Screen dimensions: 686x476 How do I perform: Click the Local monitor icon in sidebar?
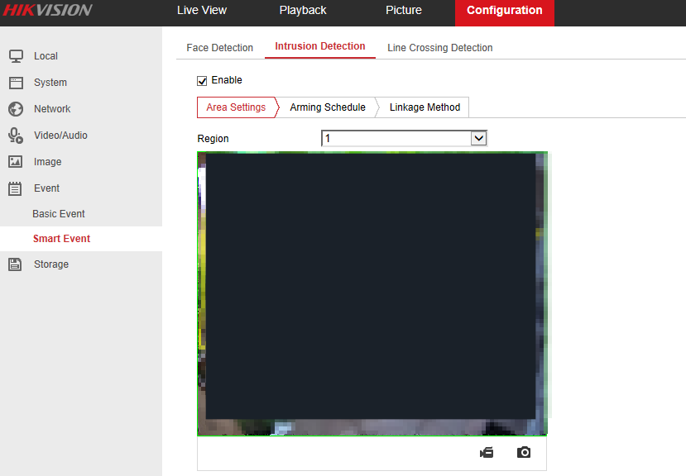(x=15, y=56)
